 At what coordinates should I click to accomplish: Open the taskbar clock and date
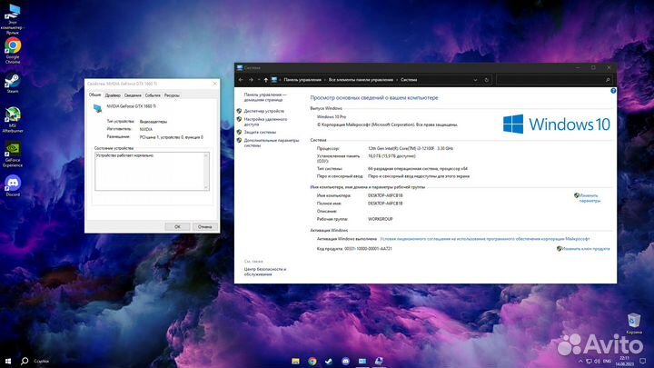(x=625, y=361)
